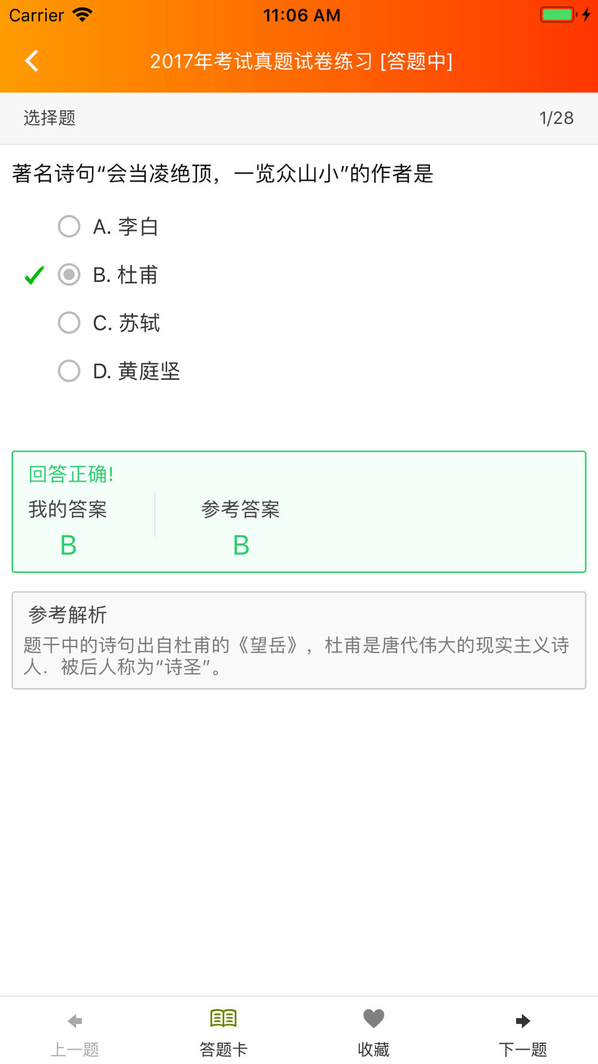Tap the 1/28 question counter
Image resolution: width=598 pixels, height=1064 pixels.
556,118
